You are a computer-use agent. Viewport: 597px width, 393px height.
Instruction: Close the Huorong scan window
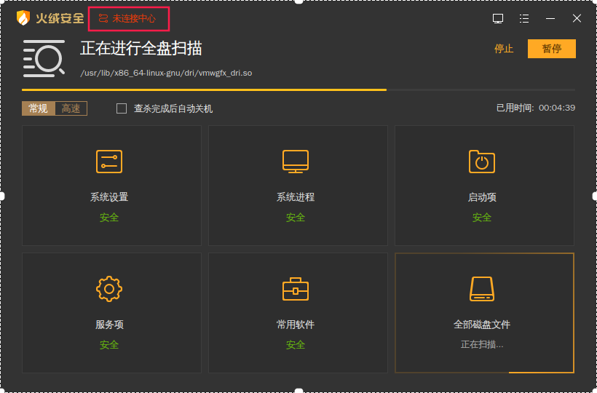pos(577,18)
